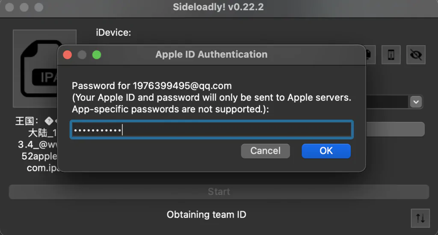Viewport: 438px width, 235px height.
Task: Close the Apple ID Authentication dialog
Action: (x=67, y=55)
